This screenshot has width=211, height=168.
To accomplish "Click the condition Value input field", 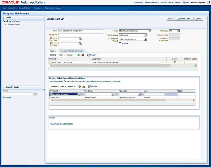I will 154,94.
